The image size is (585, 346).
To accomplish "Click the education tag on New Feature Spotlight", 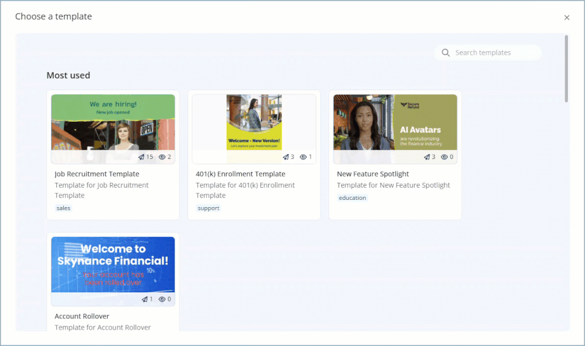I will pos(352,198).
